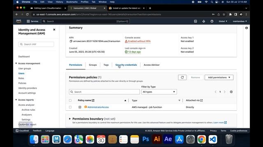Open Feedback in the footer
Screen dimensions: 263x147
pyautogui.click(x=37, y=131)
